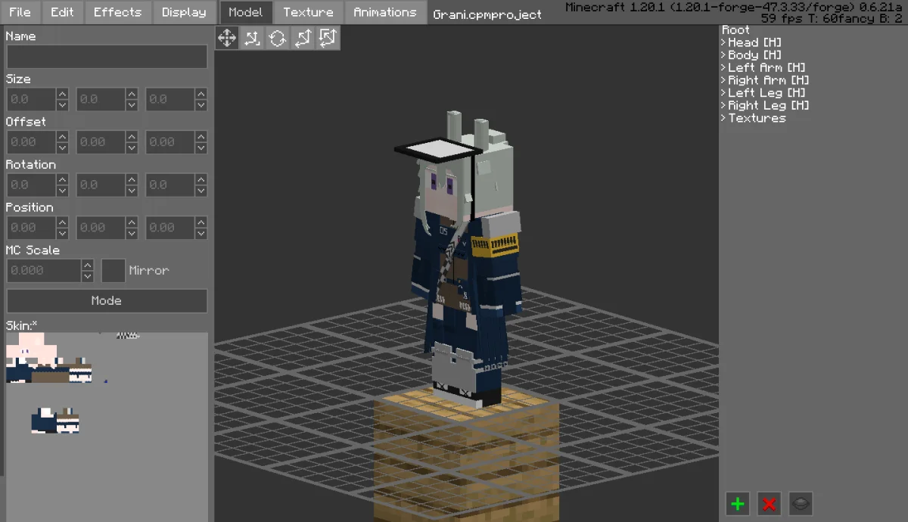Click the second Offset value field

(x=101, y=141)
